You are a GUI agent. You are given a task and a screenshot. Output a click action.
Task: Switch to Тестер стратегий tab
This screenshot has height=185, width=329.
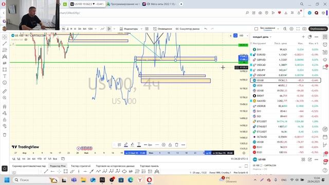coord(81,166)
